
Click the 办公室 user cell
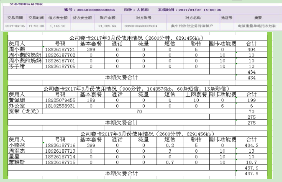18,106
